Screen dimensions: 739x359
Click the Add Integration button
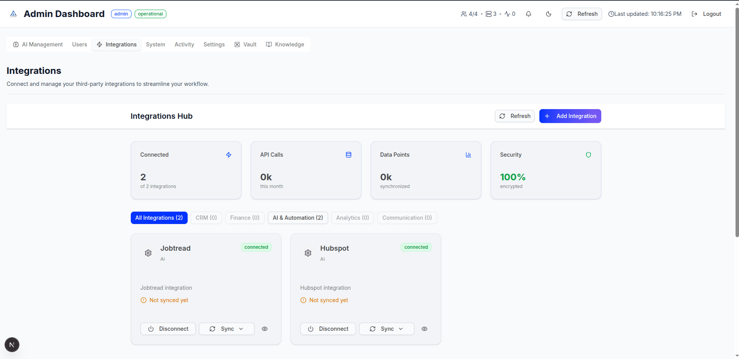(x=570, y=116)
